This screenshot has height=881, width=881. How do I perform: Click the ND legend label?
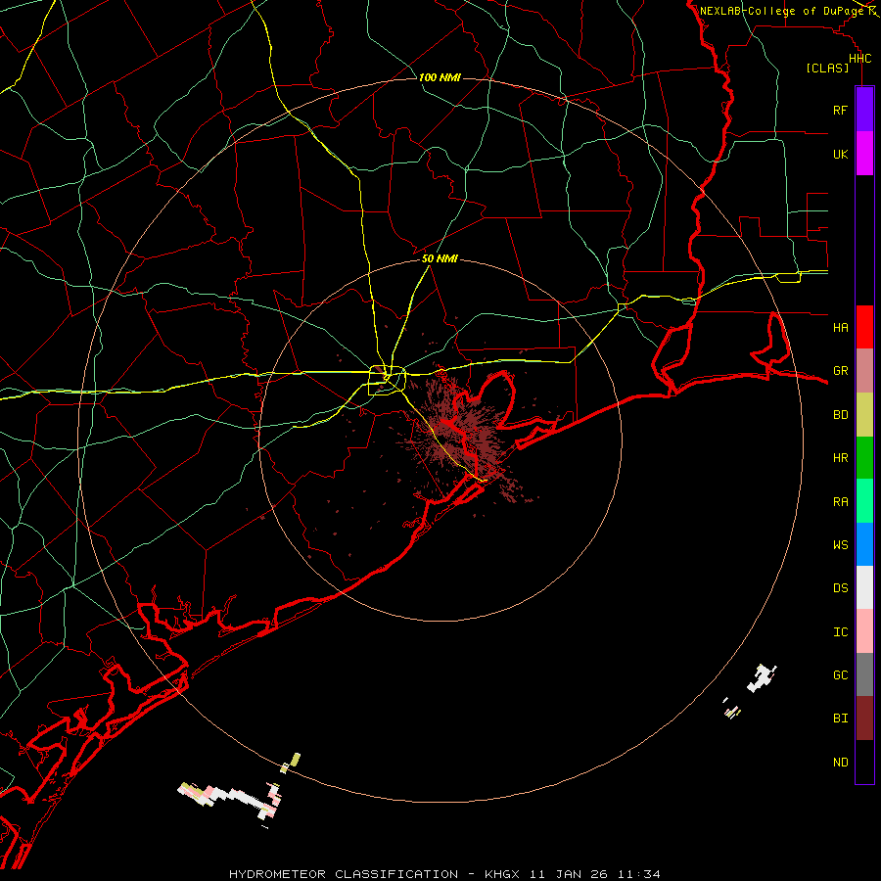[x=841, y=763]
